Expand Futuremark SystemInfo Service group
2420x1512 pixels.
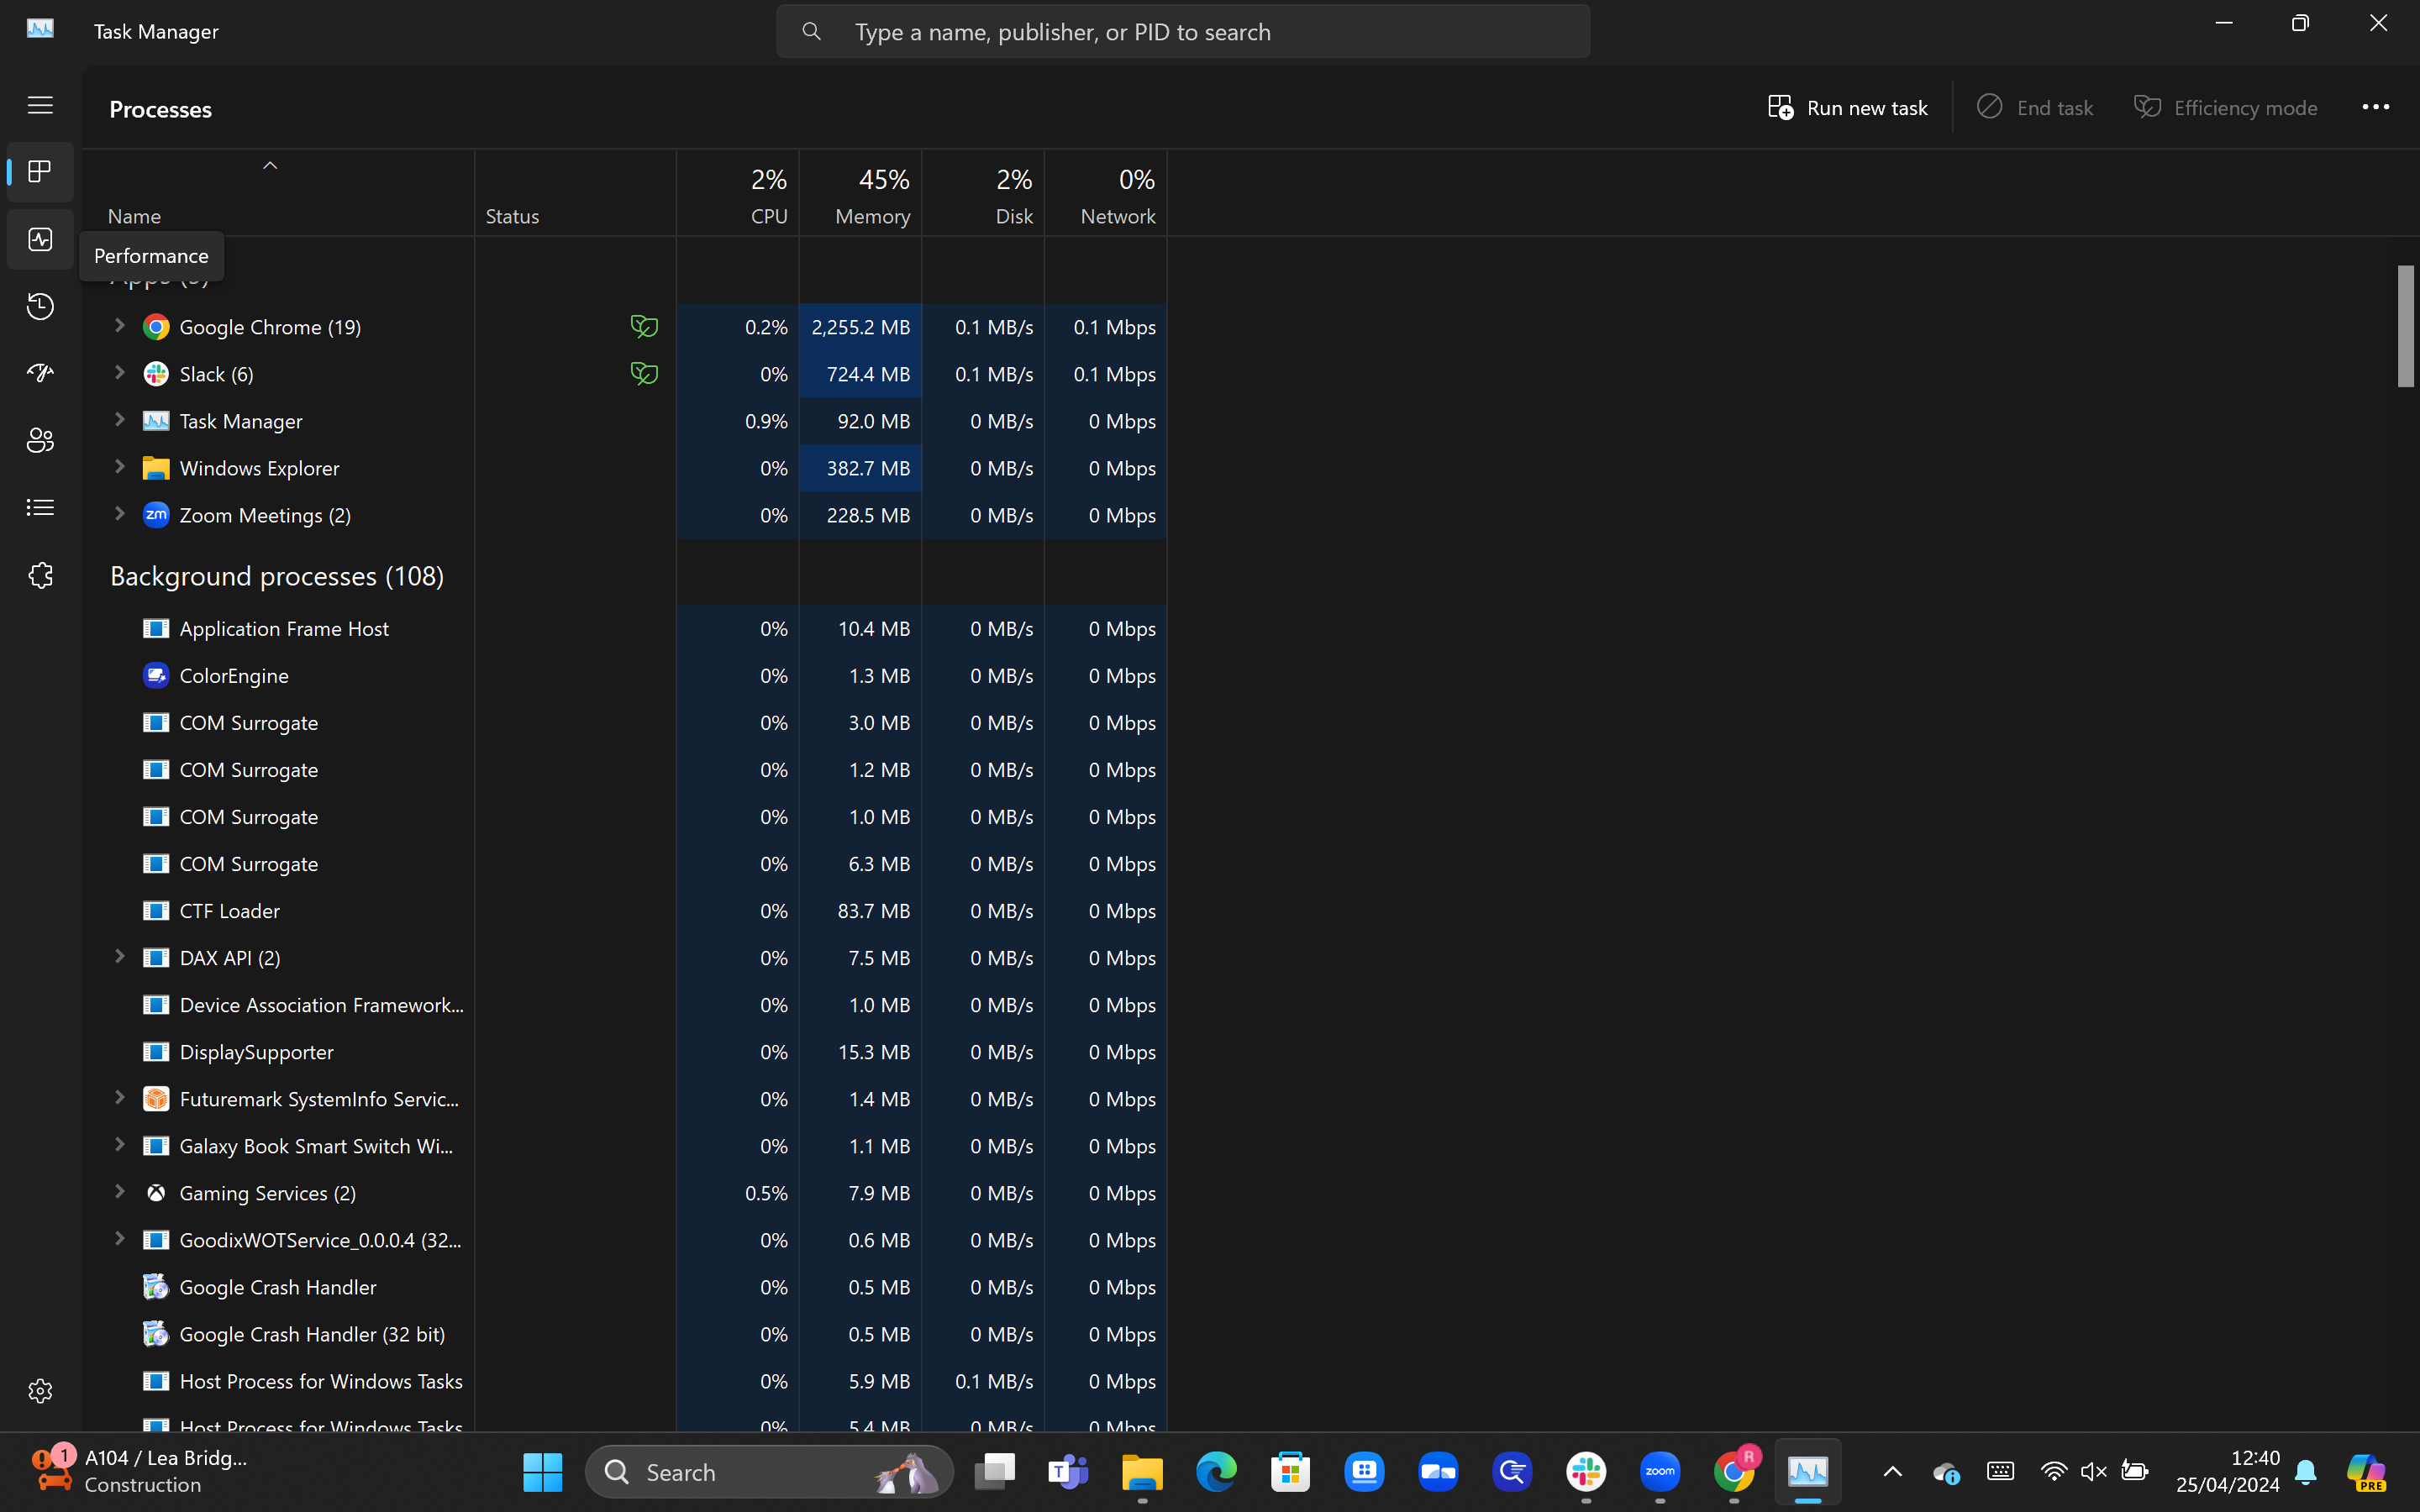(x=119, y=1098)
